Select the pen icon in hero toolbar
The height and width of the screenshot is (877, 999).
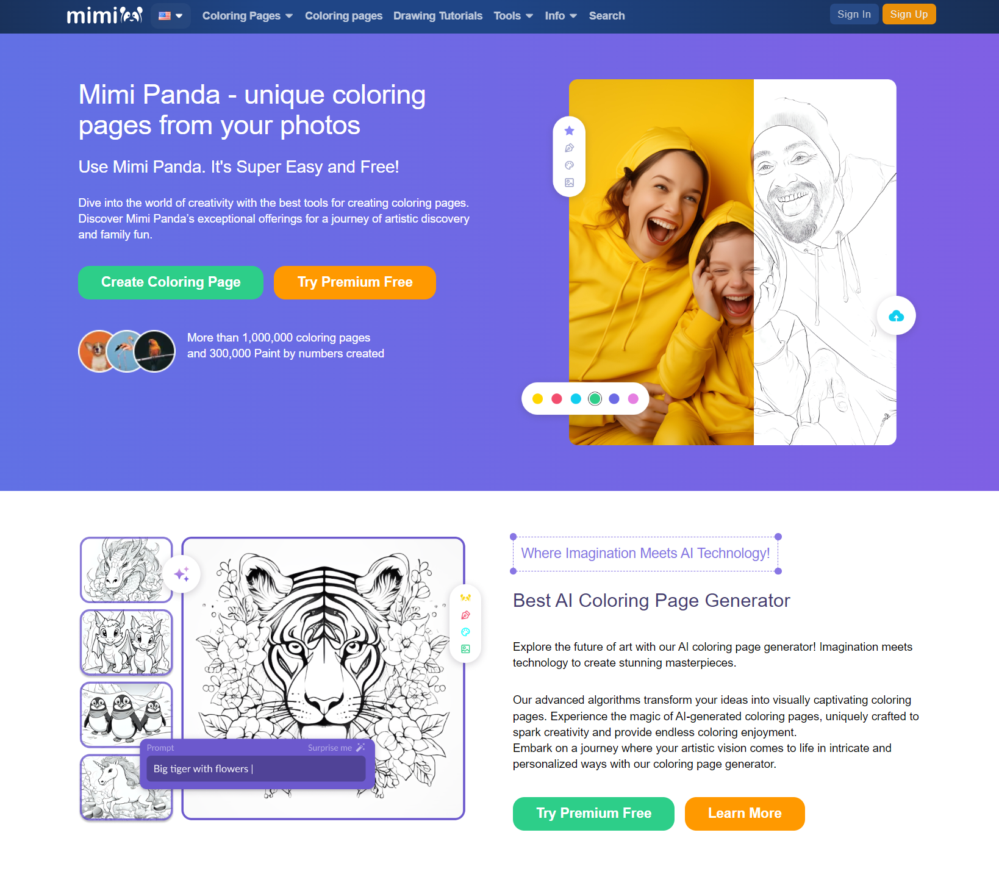coord(569,148)
